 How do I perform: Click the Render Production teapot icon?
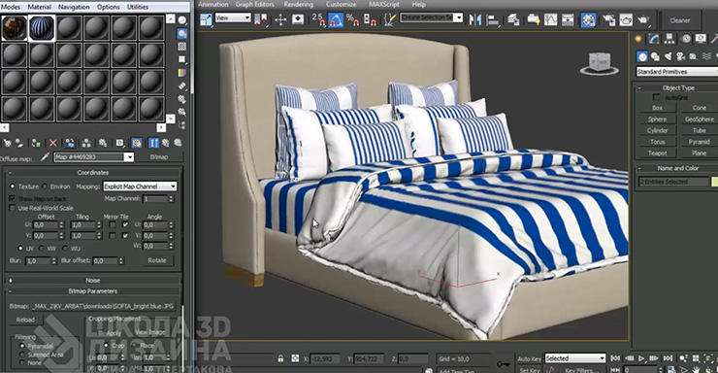coord(643,19)
